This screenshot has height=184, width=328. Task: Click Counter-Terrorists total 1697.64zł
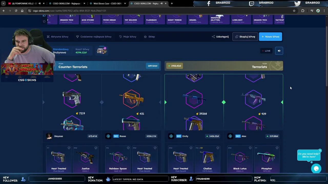152,66
